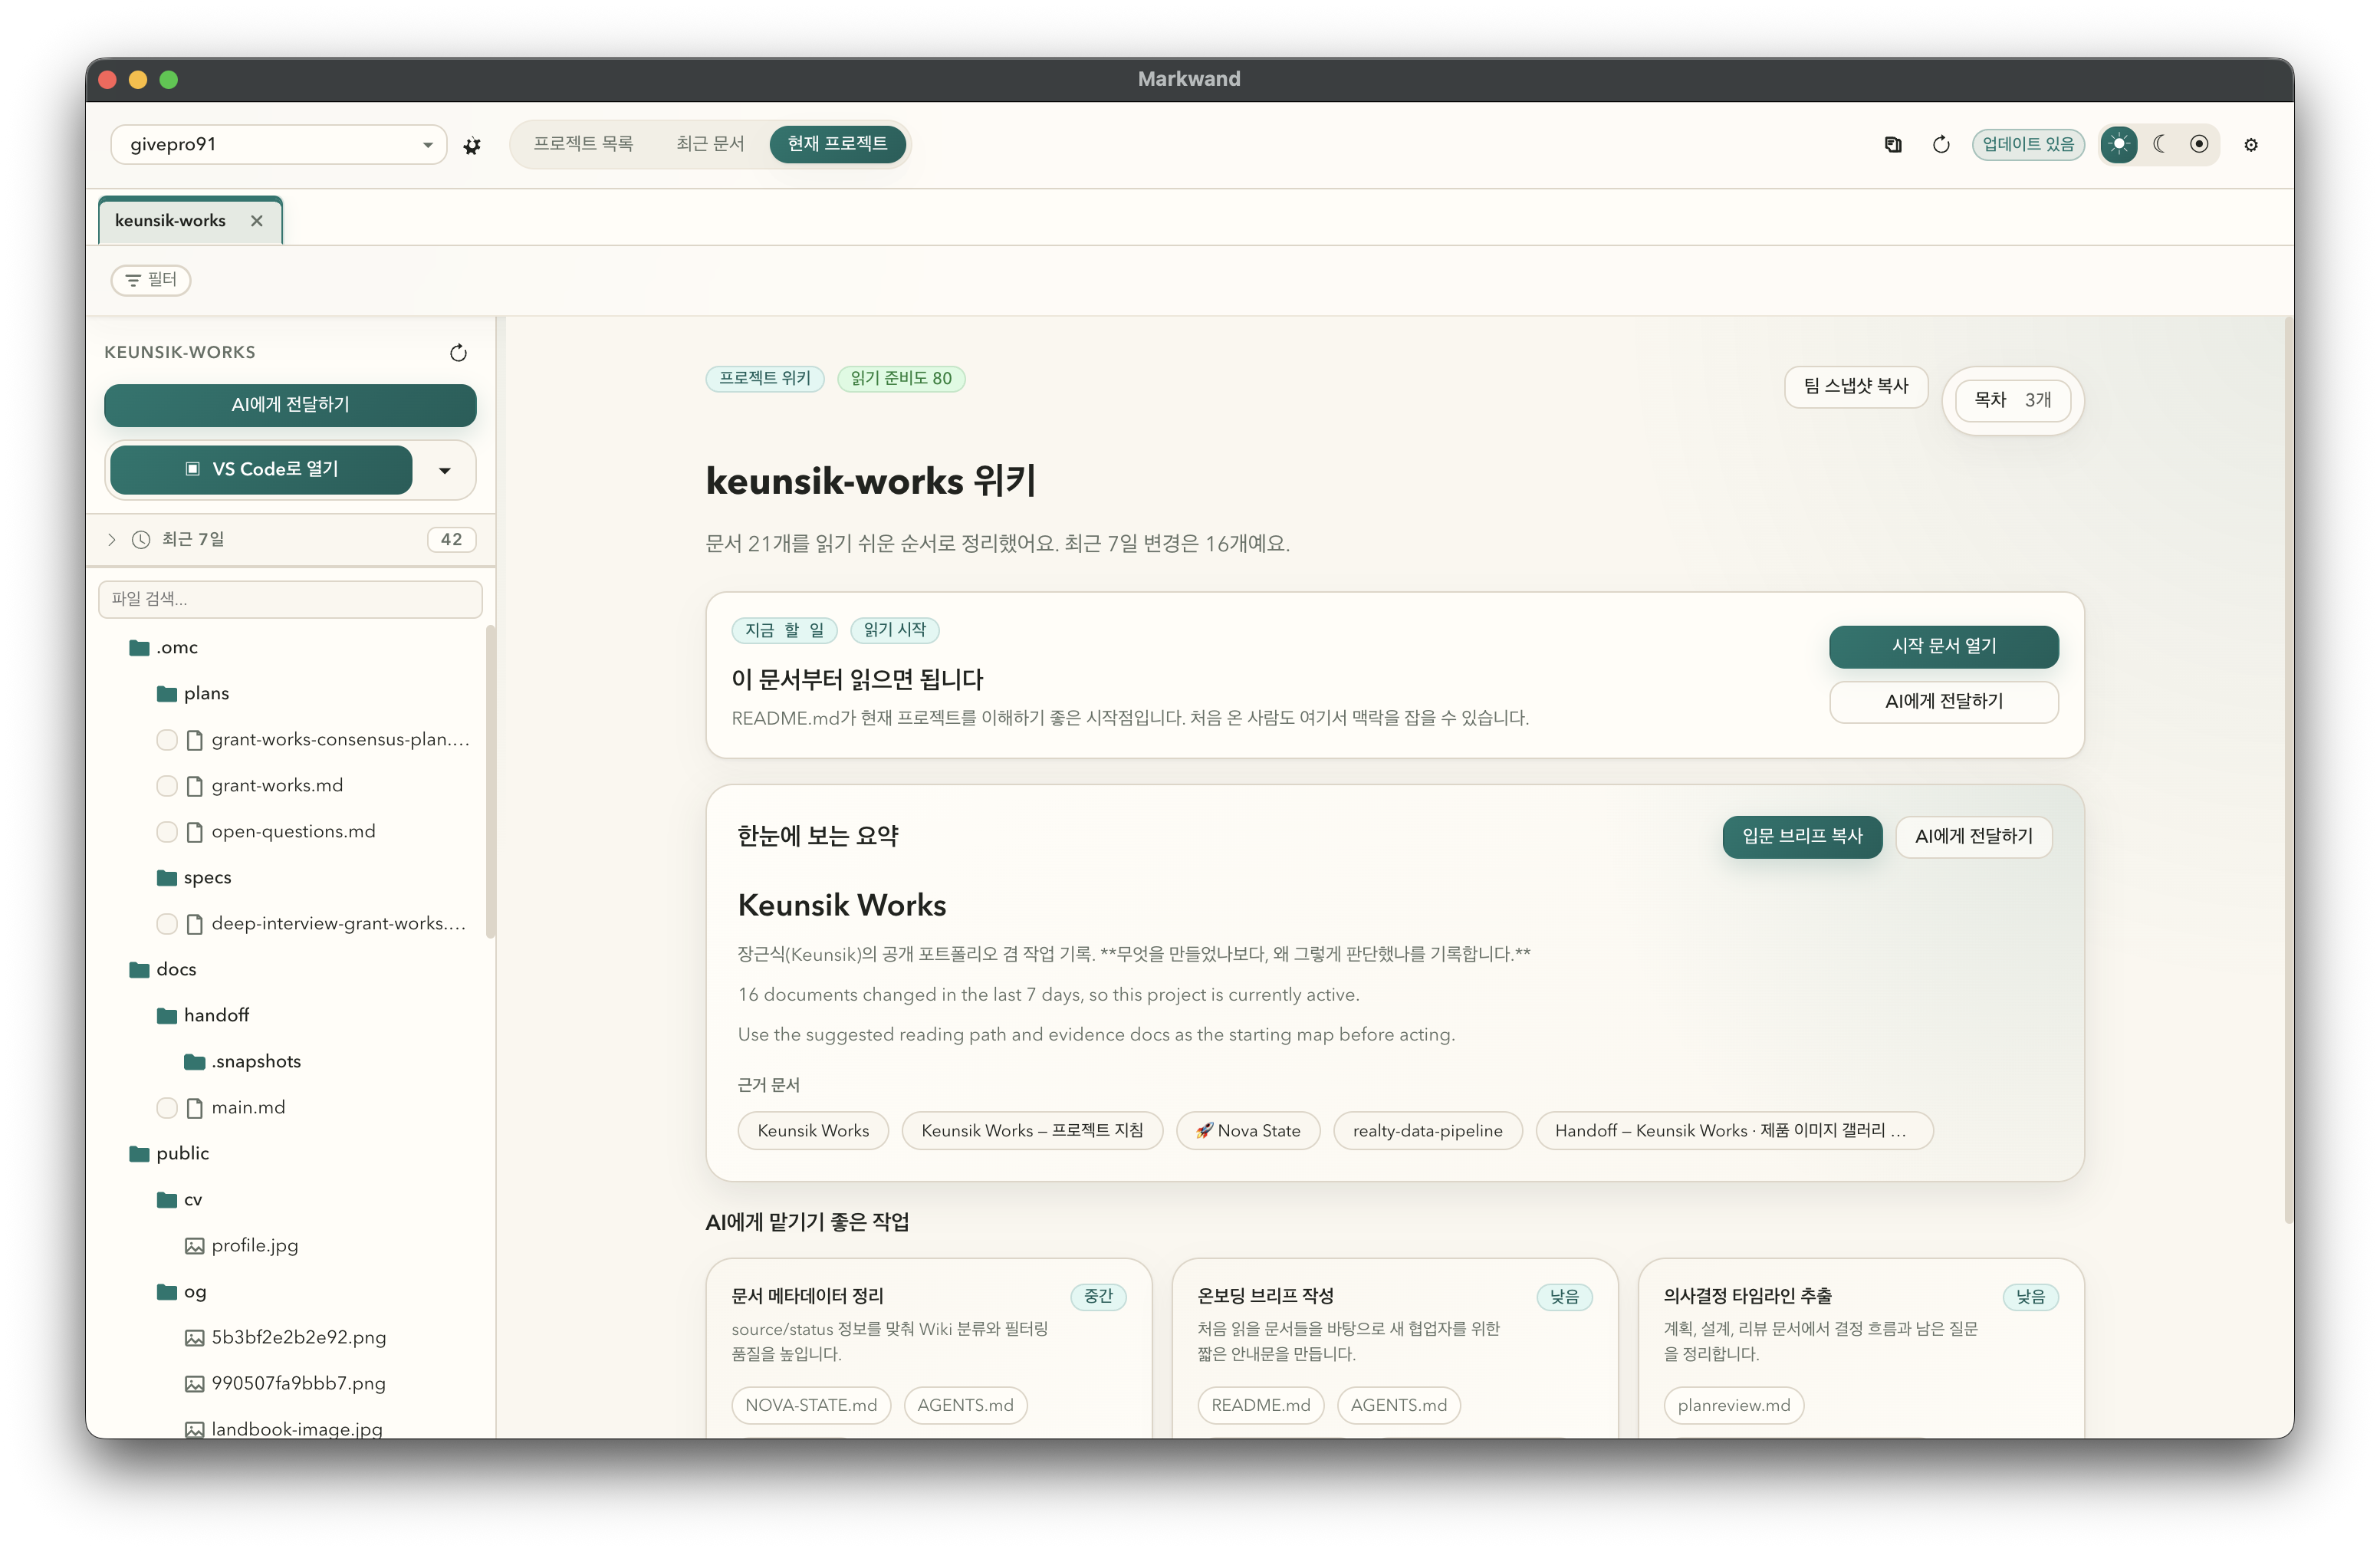Screen dimensions: 2380x1552
Task: Click the filter icon in 필터 button
Action: (x=133, y=280)
